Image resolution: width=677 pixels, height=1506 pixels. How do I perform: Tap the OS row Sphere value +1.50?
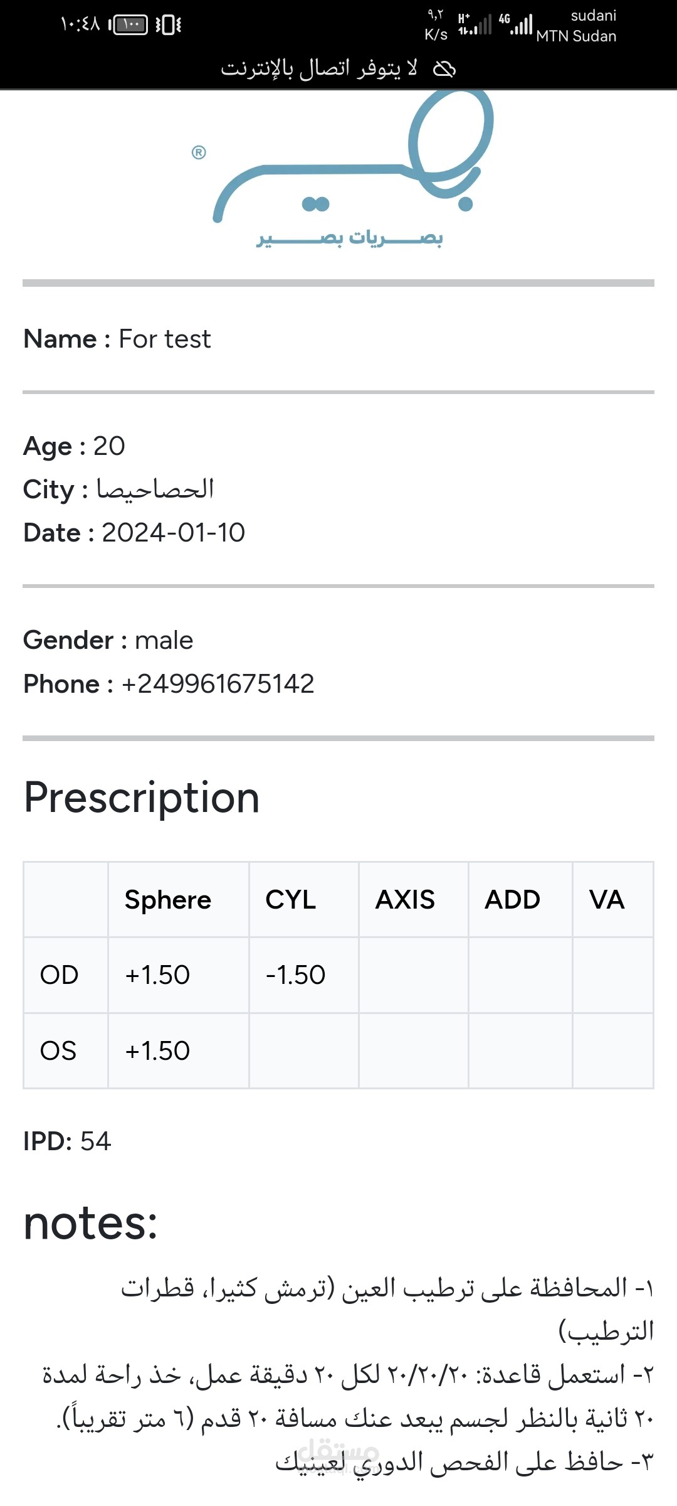coord(157,1051)
